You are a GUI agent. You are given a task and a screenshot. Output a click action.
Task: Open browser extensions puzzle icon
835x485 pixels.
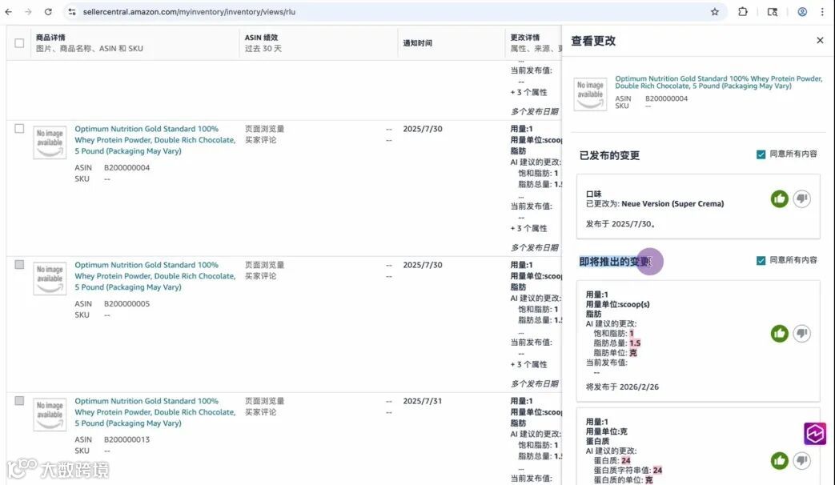pos(742,12)
